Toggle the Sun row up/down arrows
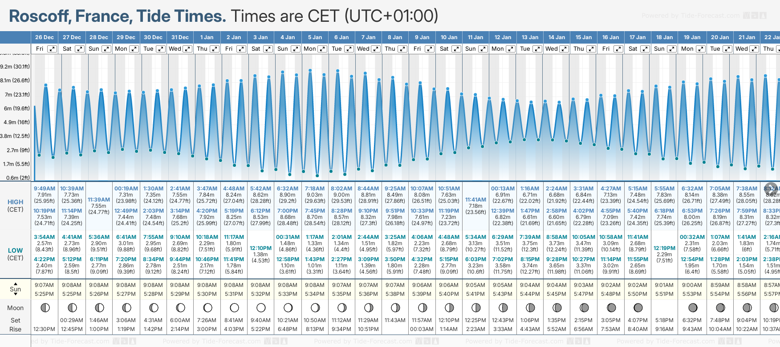The height and width of the screenshot is (347, 780). [16, 289]
